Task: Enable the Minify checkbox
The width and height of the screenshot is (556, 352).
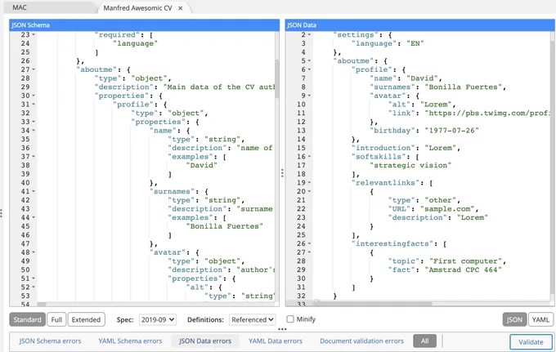Action: pyautogui.click(x=290, y=319)
